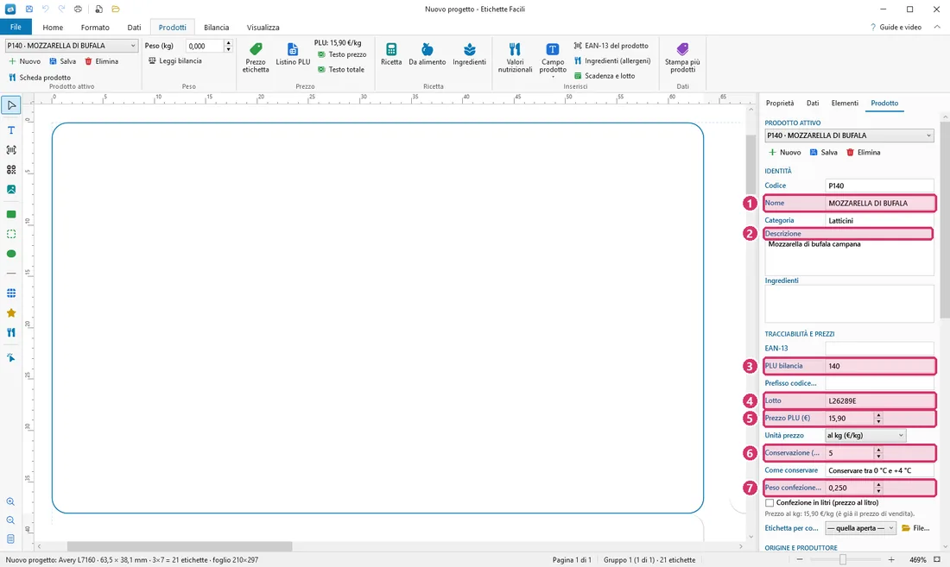
Task: Click the File... button in the side panel
Action: 915,528
